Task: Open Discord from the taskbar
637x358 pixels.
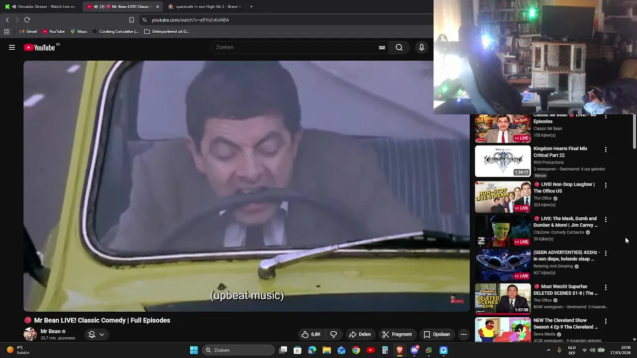Action: pyautogui.click(x=414, y=350)
